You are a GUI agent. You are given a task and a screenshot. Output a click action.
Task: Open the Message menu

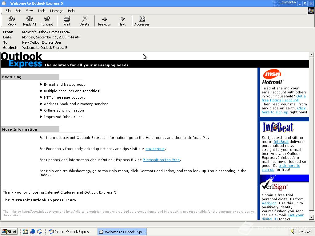(57, 11)
